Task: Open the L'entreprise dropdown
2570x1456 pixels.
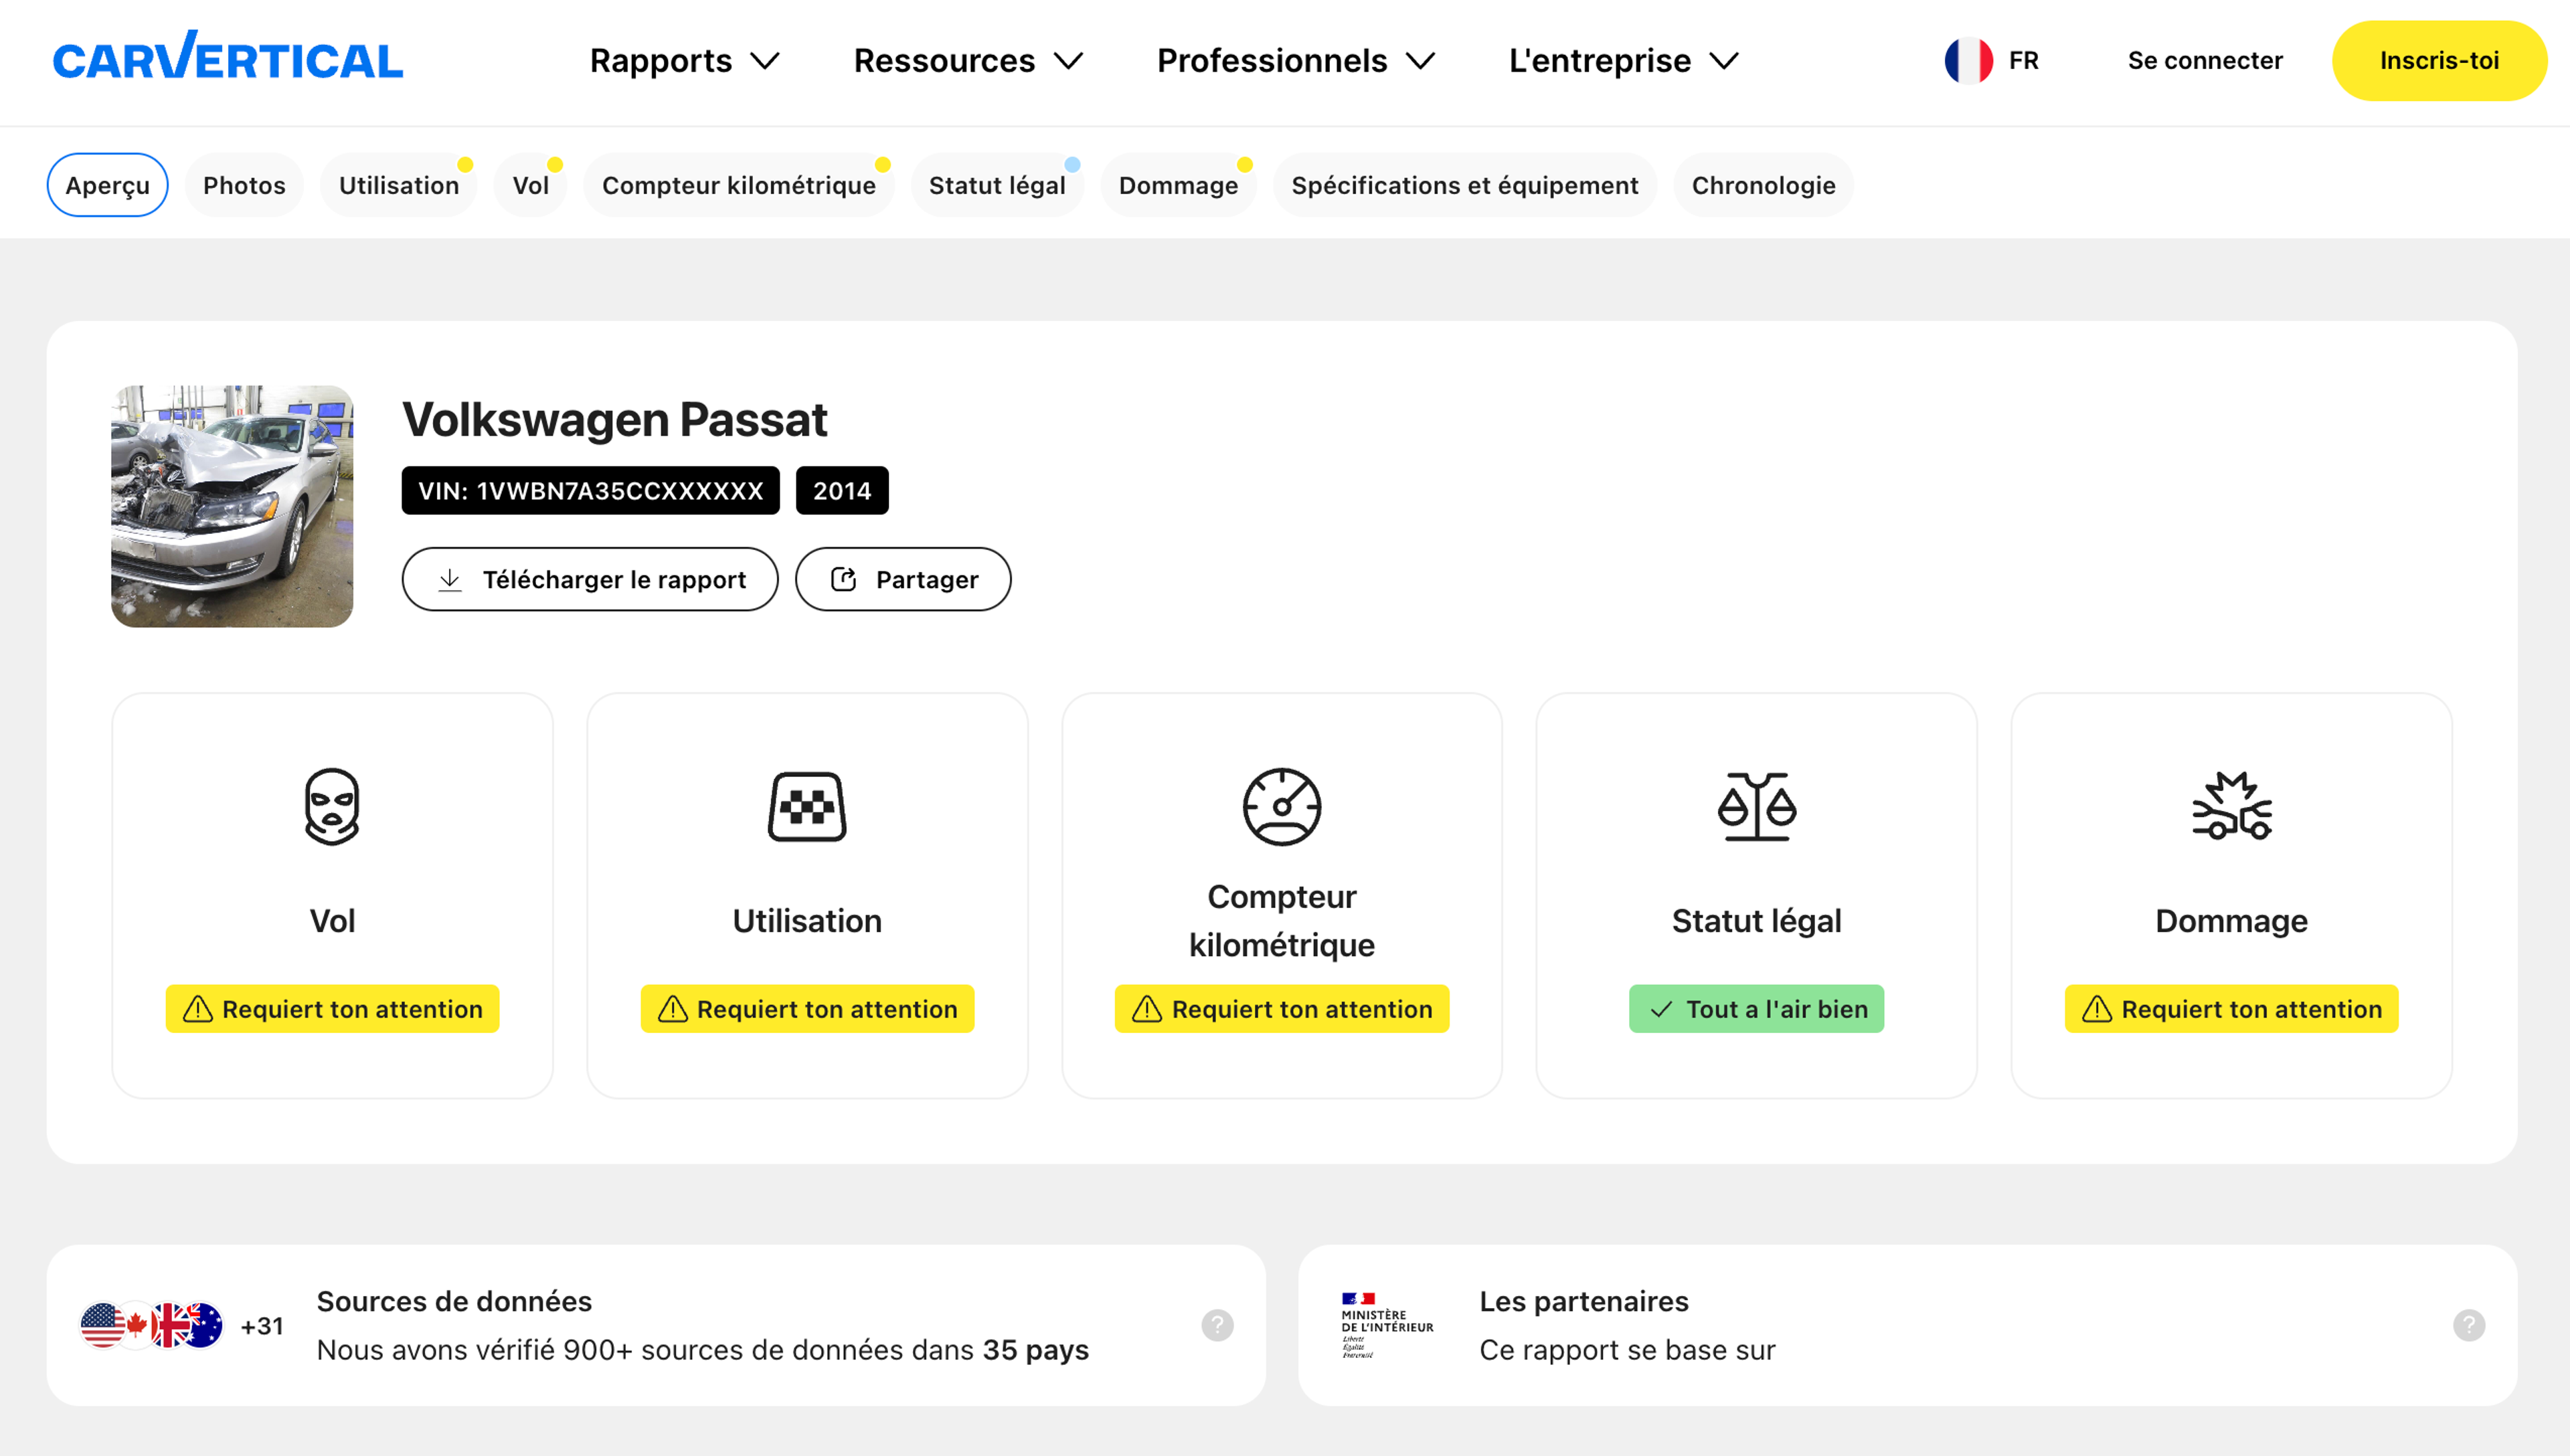Action: [x=1623, y=61]
